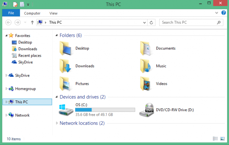
Task: Click the OS (C:) drive label
Action: [81, 105]
